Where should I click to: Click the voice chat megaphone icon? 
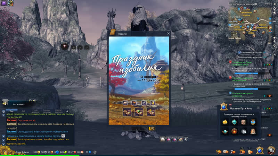5,102
